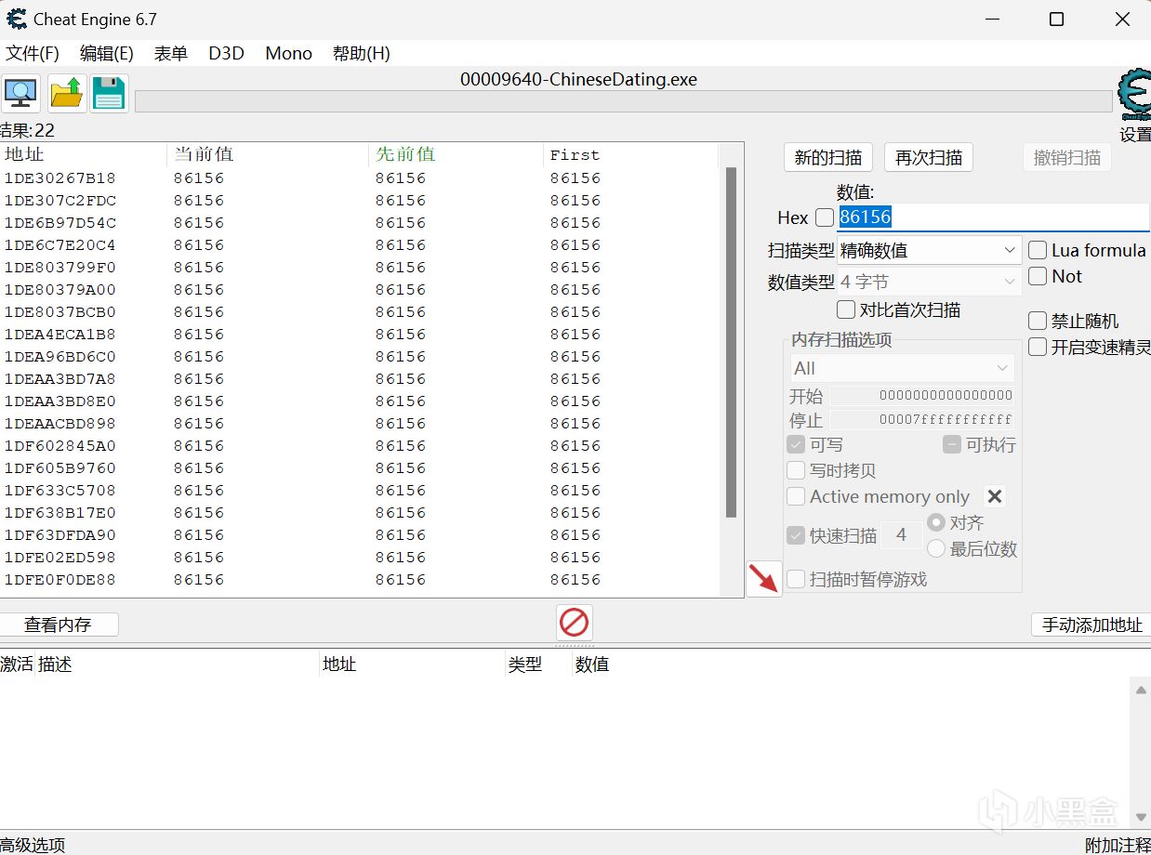Click the 描述 column header in address table

(177, 664)
